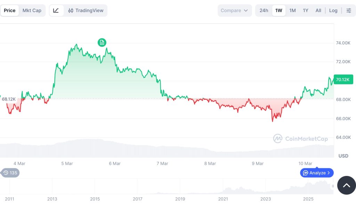Click the circular back-to-top arrow

pyautogui.click(x=346, y=185)
